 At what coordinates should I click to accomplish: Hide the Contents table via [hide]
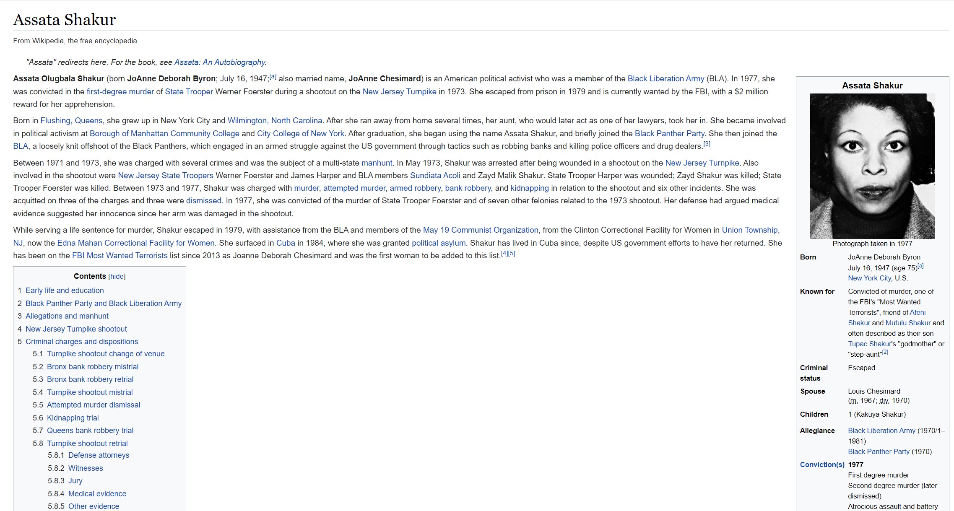(x=117, y=277)
